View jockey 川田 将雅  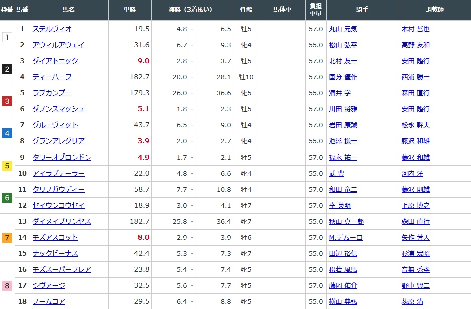coord(343,109)
